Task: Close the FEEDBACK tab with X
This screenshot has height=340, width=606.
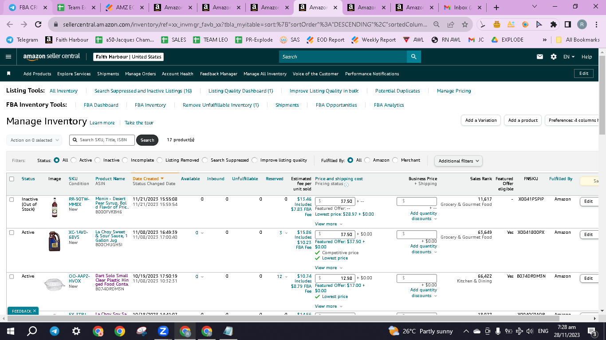Action: pos(35,311)
